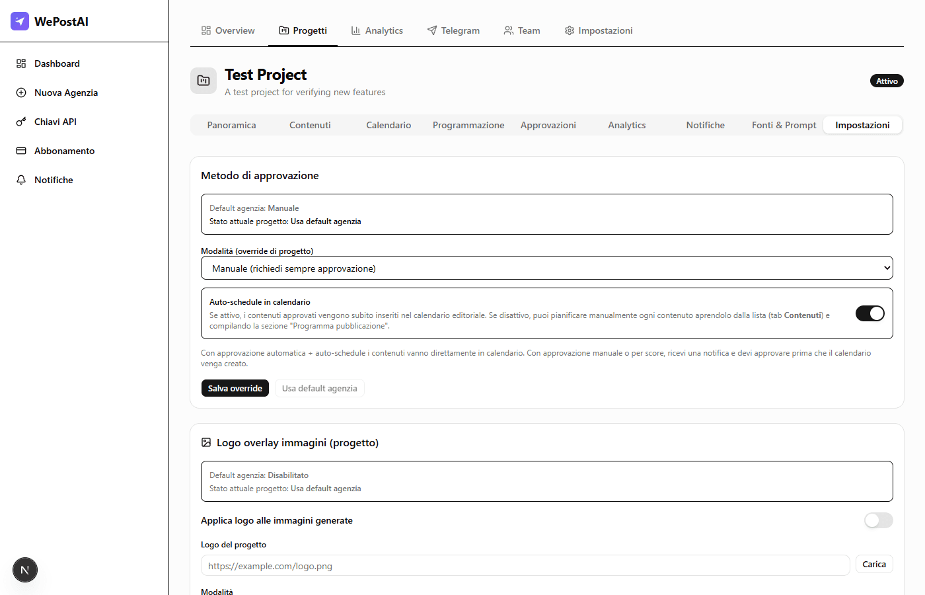Enable Applica logo alle immagini generate

pos(878,520)
